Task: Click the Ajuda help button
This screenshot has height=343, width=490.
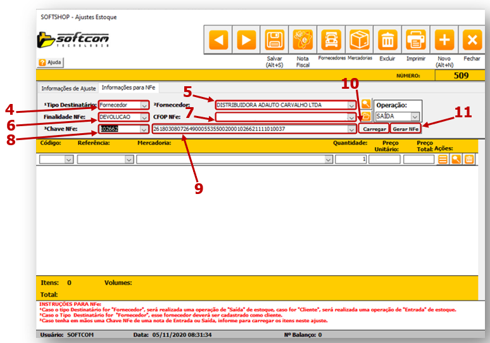Action: tap(51, 63)
